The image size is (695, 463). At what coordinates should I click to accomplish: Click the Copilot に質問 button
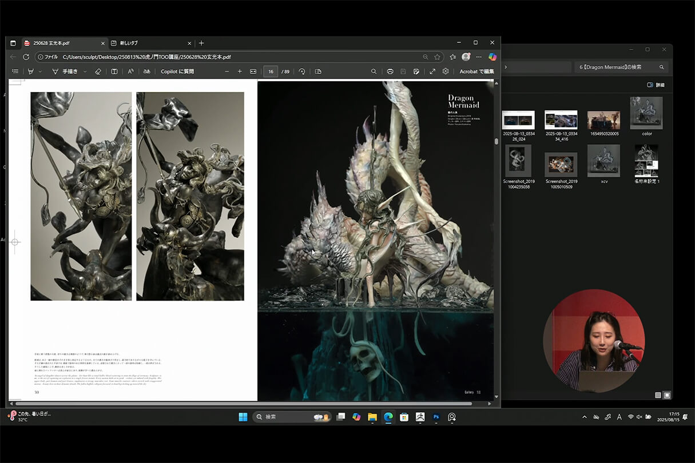point(177,71)
